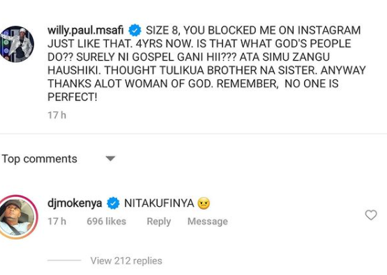This screenshot has width=387, height=275.
Task: Click willy.paul.msafi's verified badge
Action: click(x=135, y=31)
